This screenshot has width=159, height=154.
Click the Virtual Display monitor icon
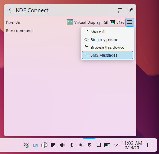tap(70, 22)
